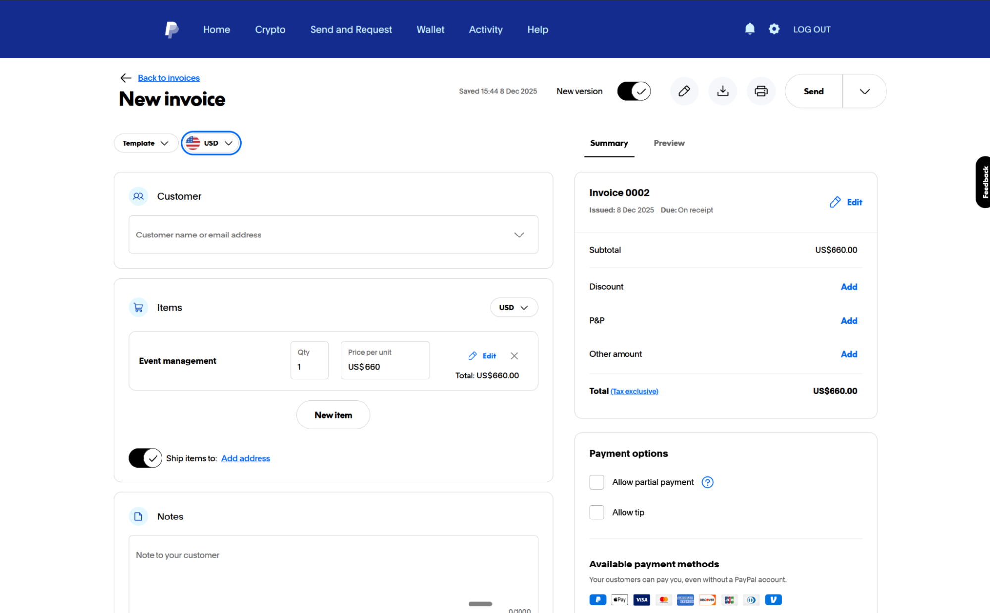Open the USD currency dropdown near Template
Screen dimensions: 990x613
point(210,143)
